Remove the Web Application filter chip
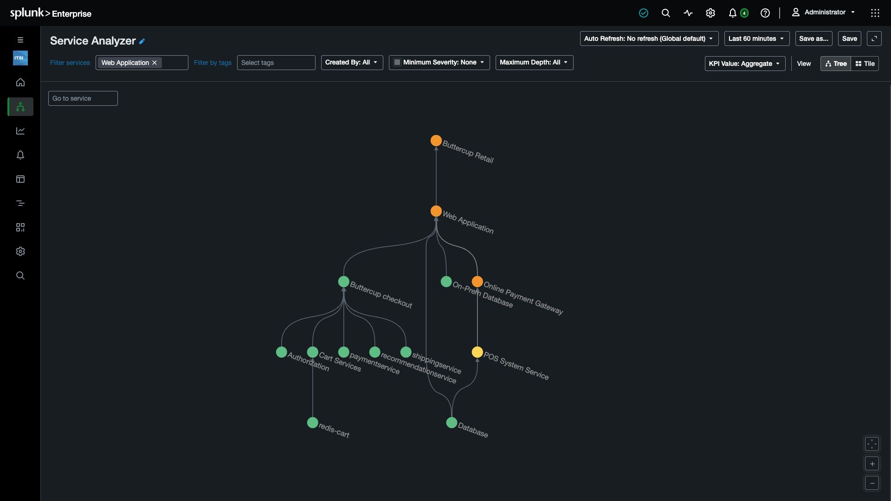 click(x=155, y=63)
